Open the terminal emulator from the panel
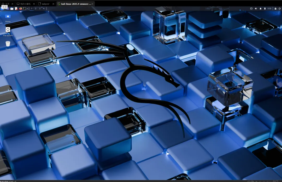 (25, 8)
